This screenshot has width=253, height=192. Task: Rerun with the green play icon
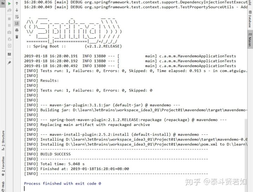9,4
